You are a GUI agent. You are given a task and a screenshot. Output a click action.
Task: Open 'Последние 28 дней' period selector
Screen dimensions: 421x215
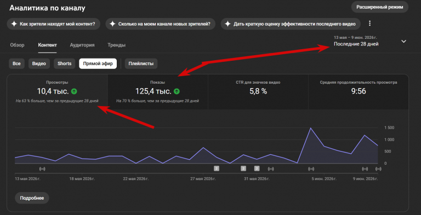356,44
